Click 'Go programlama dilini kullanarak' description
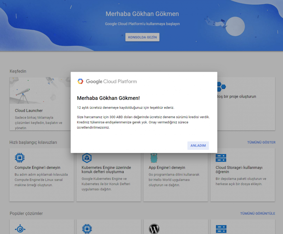Image resolution: width=283 pixels, height=234 pixels. [x=174, y=180]
